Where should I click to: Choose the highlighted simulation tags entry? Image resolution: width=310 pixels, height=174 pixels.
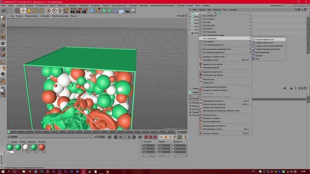point(225,38)
